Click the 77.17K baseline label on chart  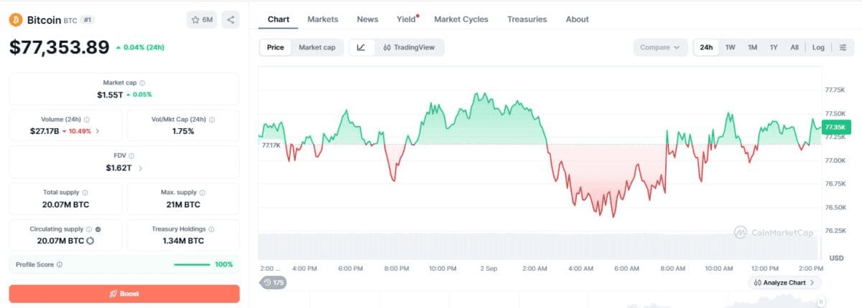tap(272, 145)
